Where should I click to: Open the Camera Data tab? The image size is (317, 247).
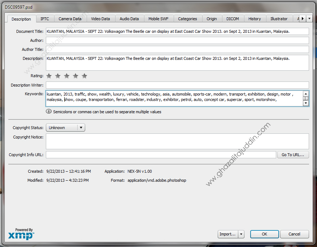[x=70, y=19]
